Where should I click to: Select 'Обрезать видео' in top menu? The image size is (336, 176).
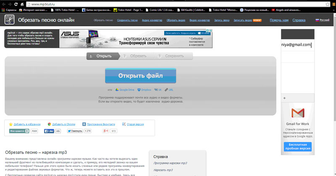pyautogui.click(x=175, y=20)
